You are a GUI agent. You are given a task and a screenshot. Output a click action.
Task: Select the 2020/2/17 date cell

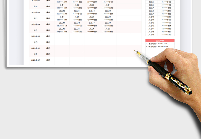tap(35, 60)
